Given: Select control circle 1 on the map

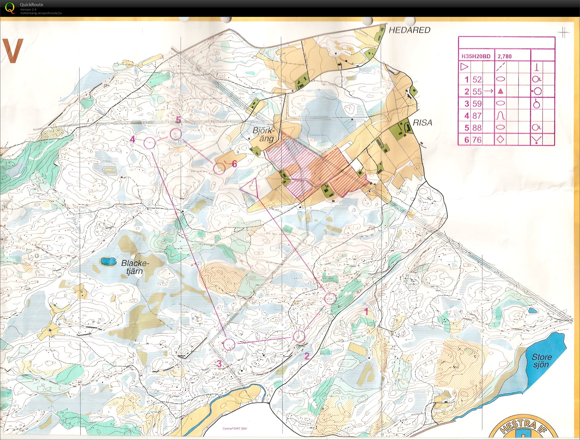Looking at the screenshot, I should [x=330, y=299].
